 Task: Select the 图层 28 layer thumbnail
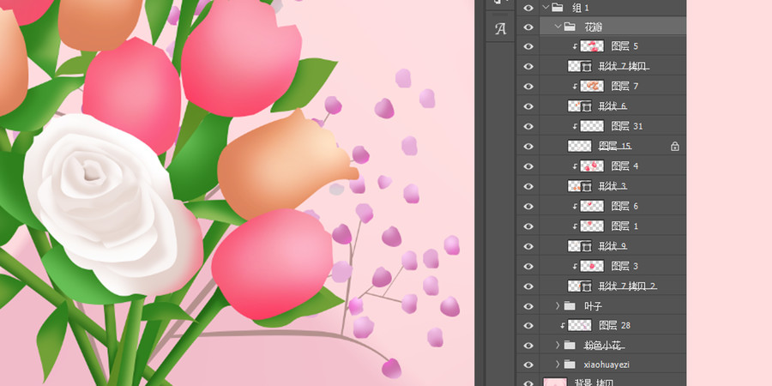580,325
